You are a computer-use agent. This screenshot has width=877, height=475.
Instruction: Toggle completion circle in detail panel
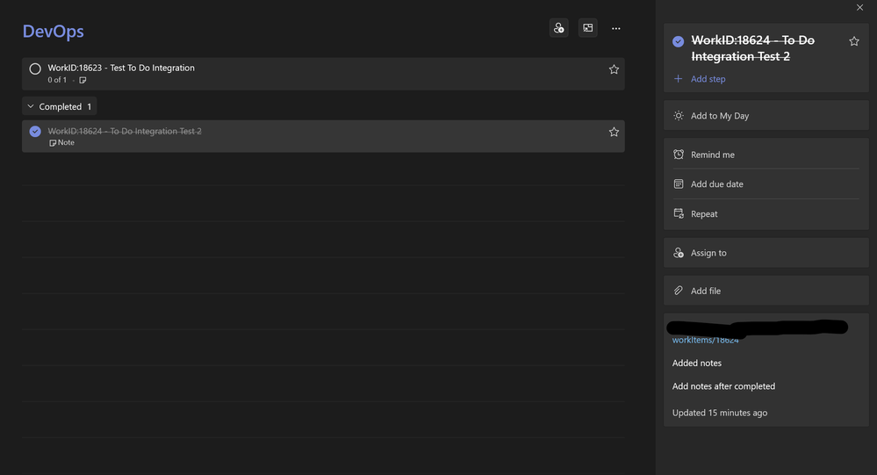pyautogui.click(x=678, y=41)
